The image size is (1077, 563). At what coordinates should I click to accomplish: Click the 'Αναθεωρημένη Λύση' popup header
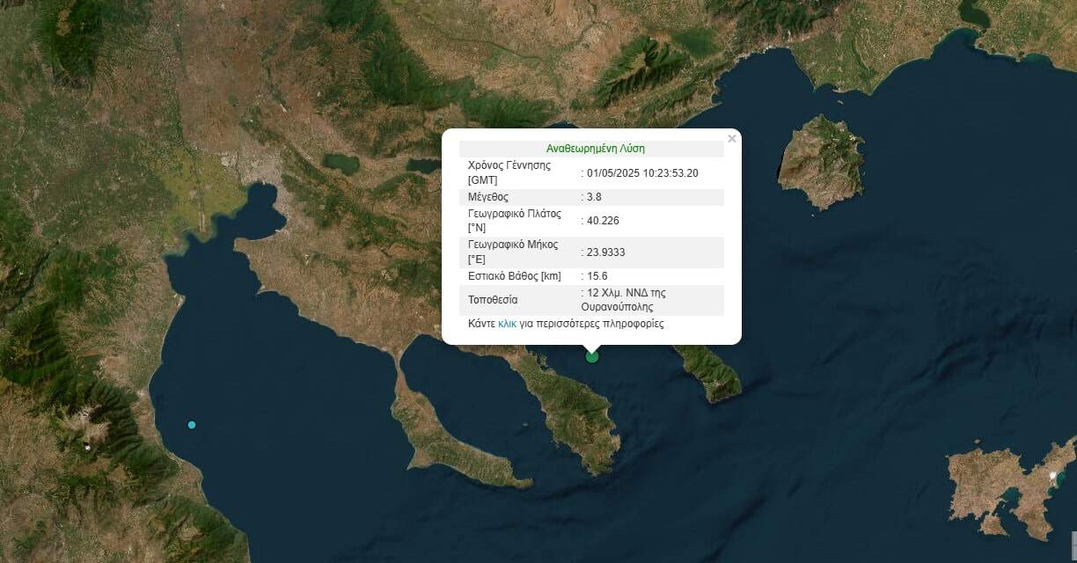tap(595, 149)
